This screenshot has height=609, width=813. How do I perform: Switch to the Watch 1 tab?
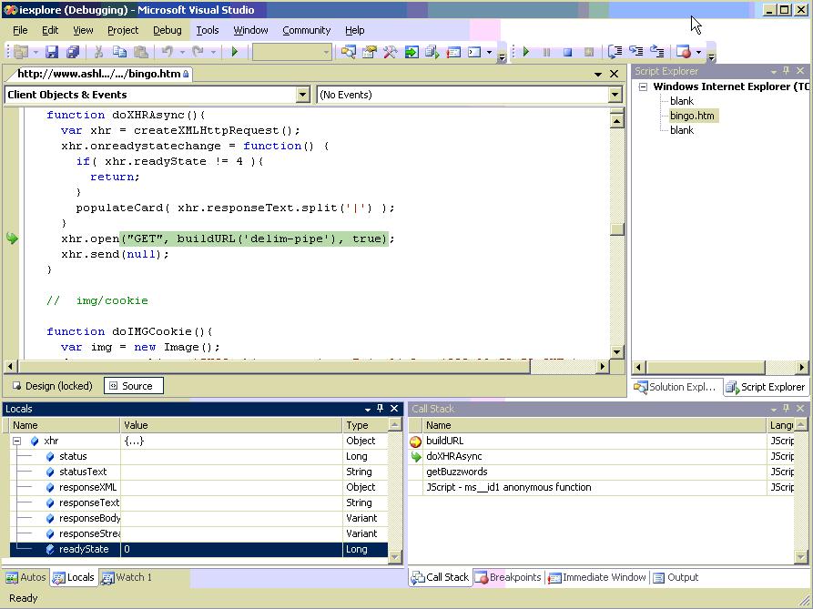pos(127,577)
